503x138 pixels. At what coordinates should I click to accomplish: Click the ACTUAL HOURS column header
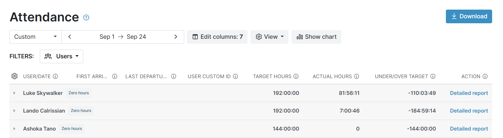(x=332, y=76)
